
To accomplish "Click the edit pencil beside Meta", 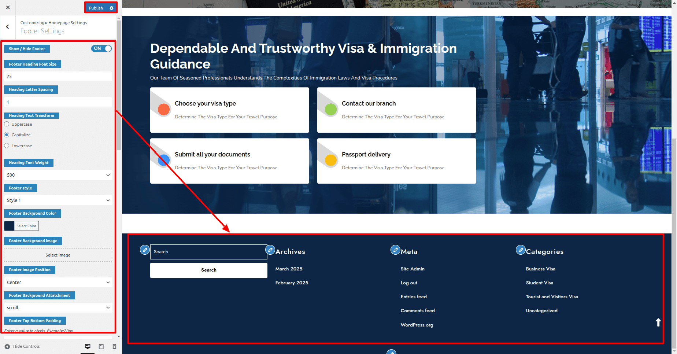I will (x=395, y=250).
